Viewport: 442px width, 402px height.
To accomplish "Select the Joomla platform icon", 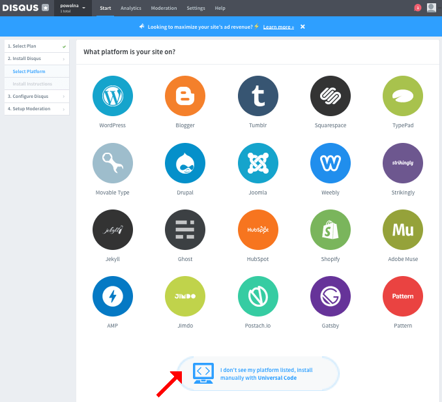I will coord(258,163).
